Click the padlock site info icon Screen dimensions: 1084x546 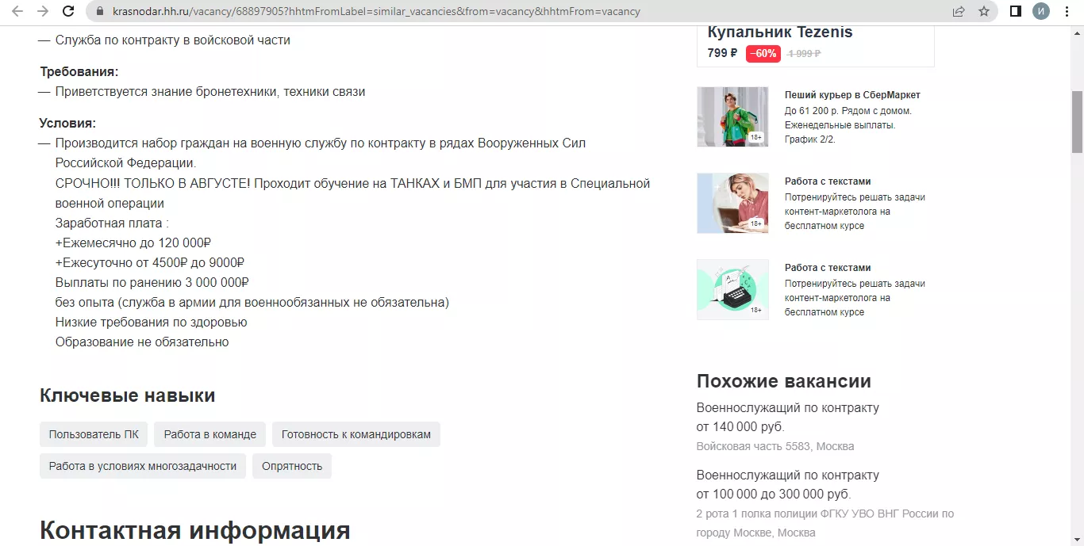[x=100, y=12]
